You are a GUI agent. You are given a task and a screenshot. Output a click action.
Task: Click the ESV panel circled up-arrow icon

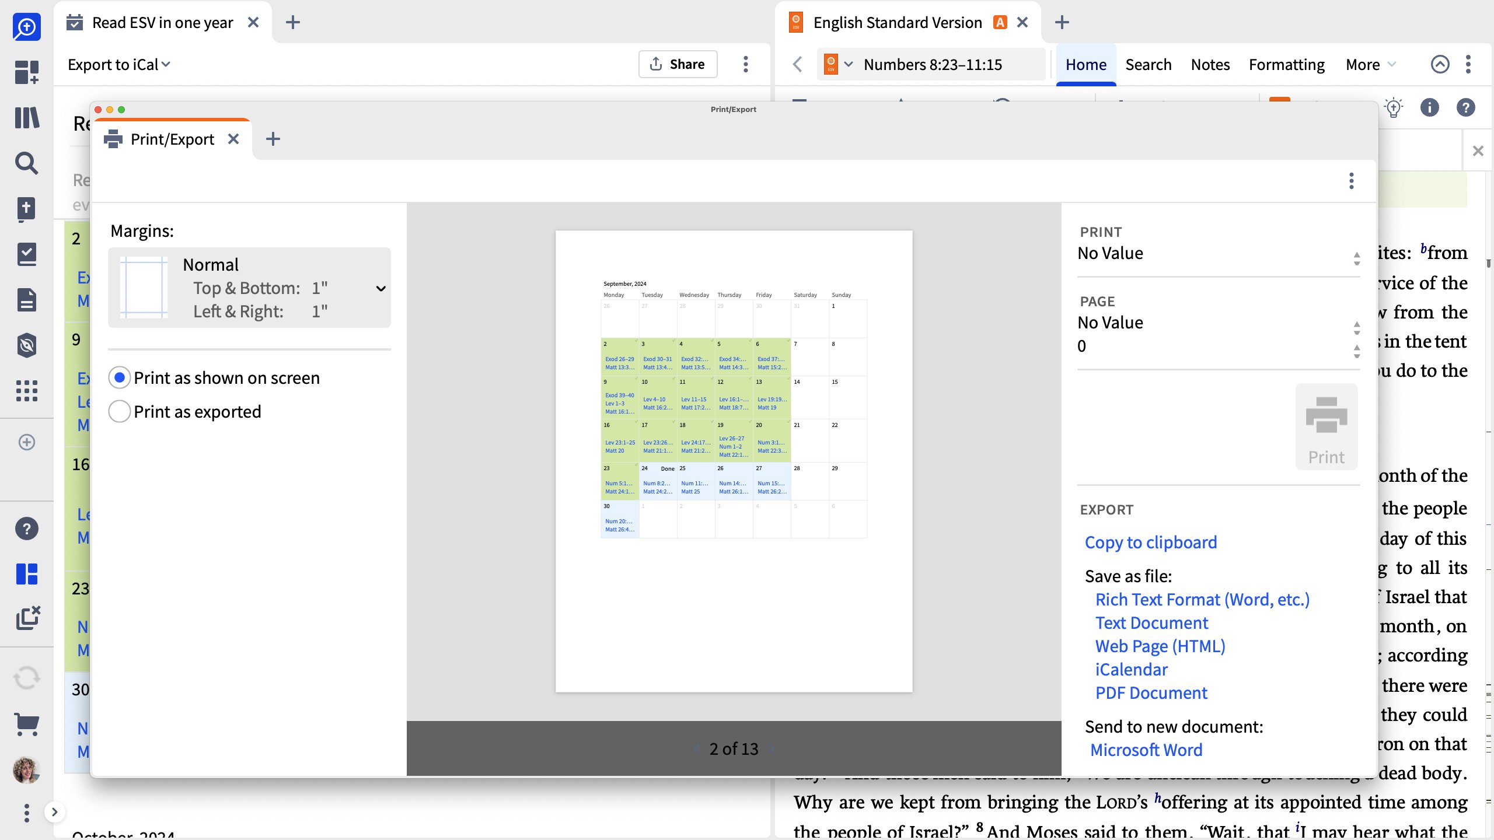1440,64
